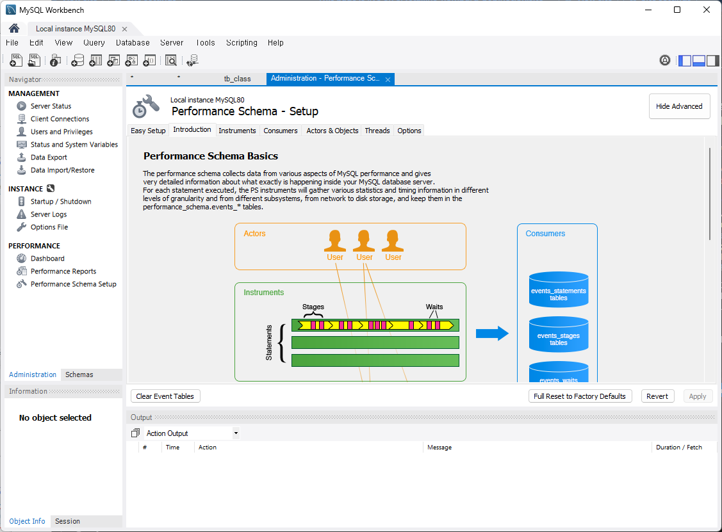This screenshot has width=722, height=532.
Task: Open Users and Privileges
Action: [62, 132]
